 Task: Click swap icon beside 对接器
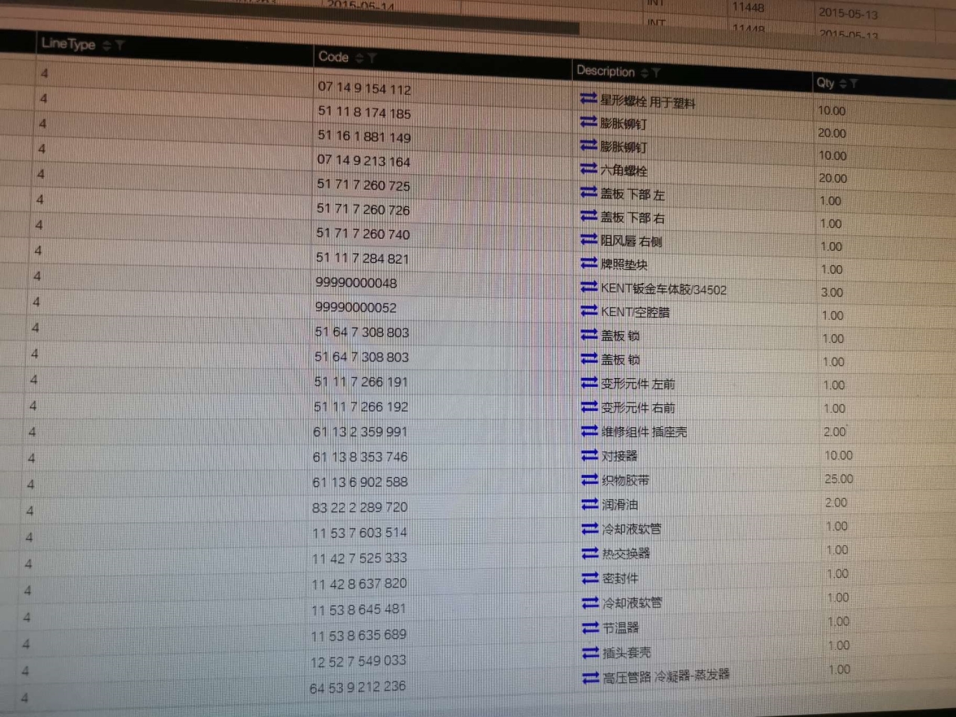tap(590, 454)
